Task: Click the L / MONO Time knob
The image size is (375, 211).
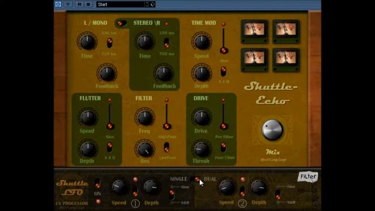Action: point(87,42)
